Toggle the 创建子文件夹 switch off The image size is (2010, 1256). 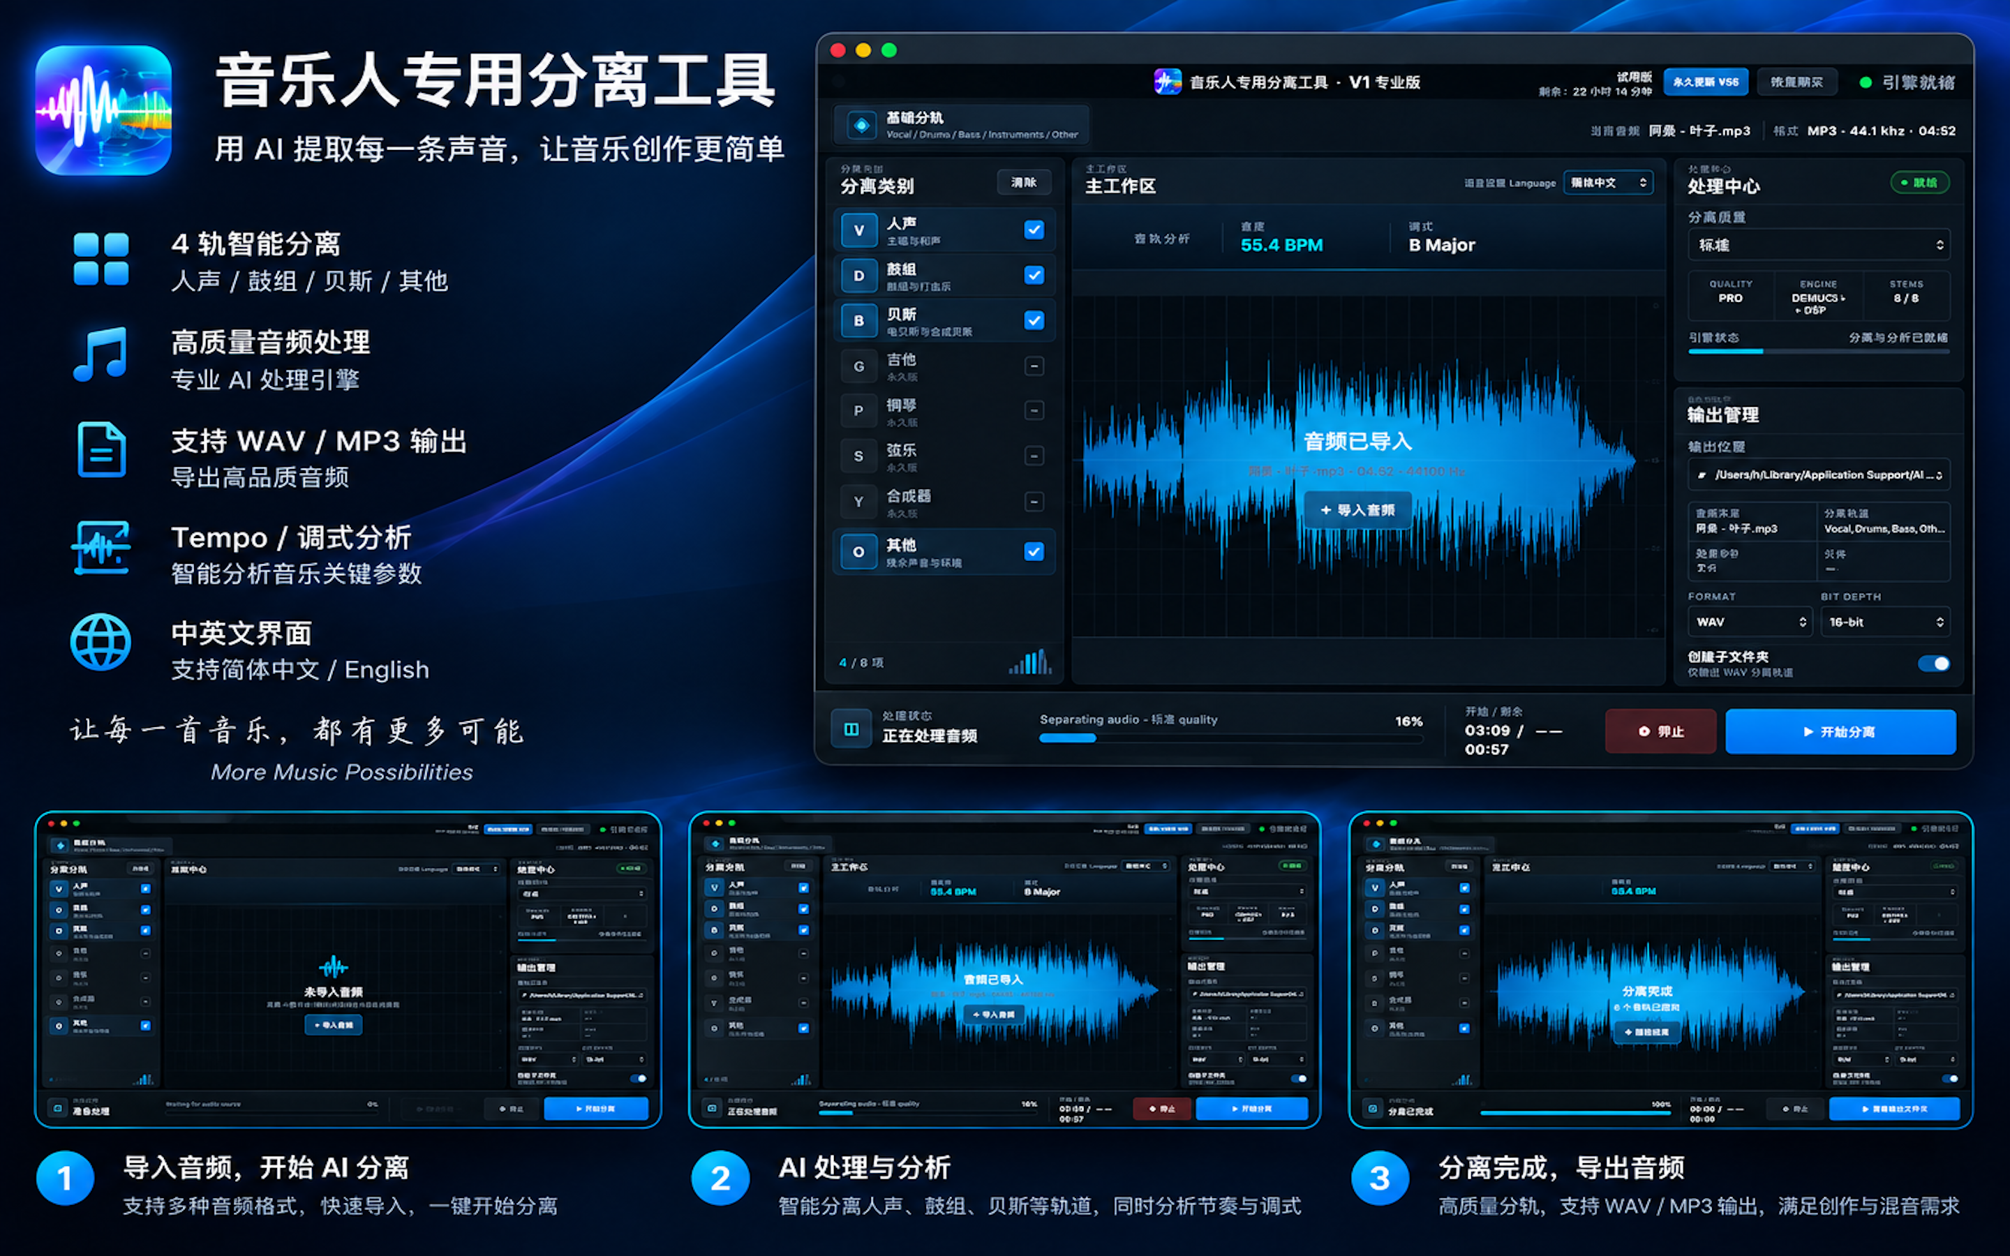coord(1934,664)
